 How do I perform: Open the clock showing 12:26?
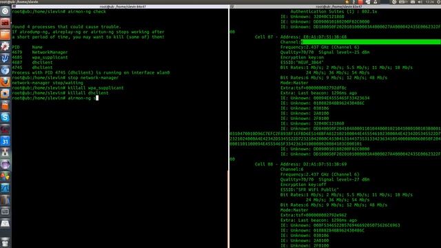coord(430,2)
